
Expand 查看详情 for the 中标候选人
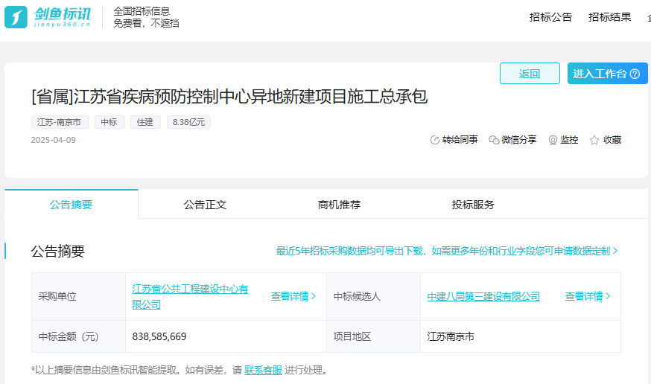588,296
